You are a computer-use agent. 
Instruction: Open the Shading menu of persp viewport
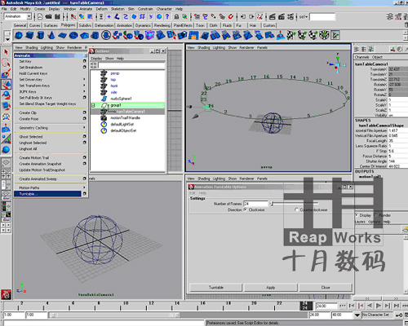pos(203,47)
